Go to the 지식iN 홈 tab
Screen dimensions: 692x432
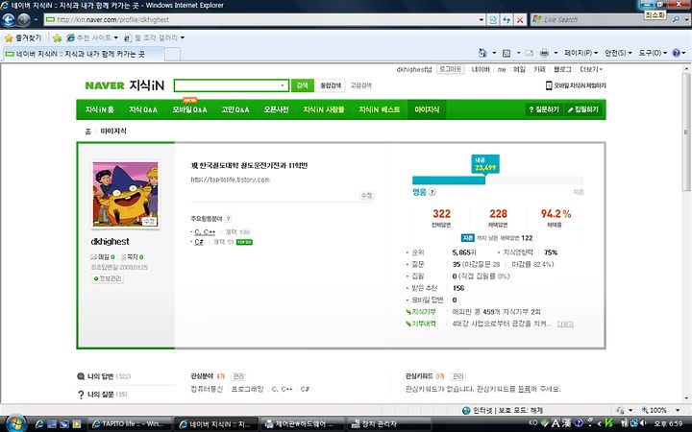[x=99, y=109]
